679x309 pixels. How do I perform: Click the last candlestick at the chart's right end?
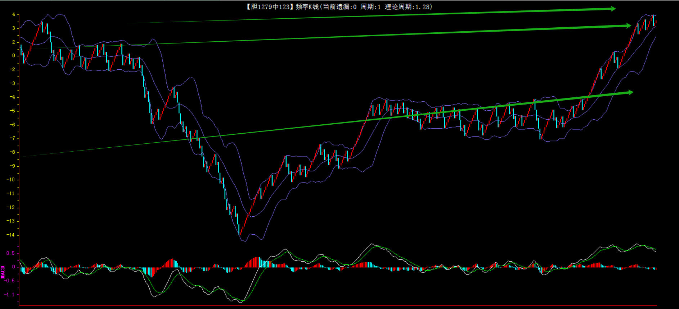[656, 22]
